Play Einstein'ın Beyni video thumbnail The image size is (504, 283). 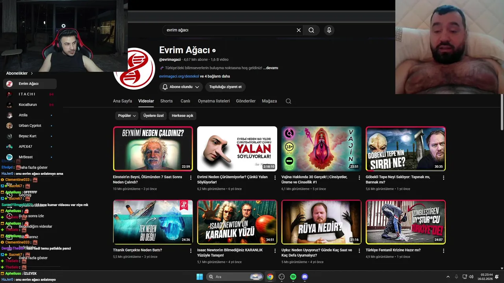click(153, 149)
